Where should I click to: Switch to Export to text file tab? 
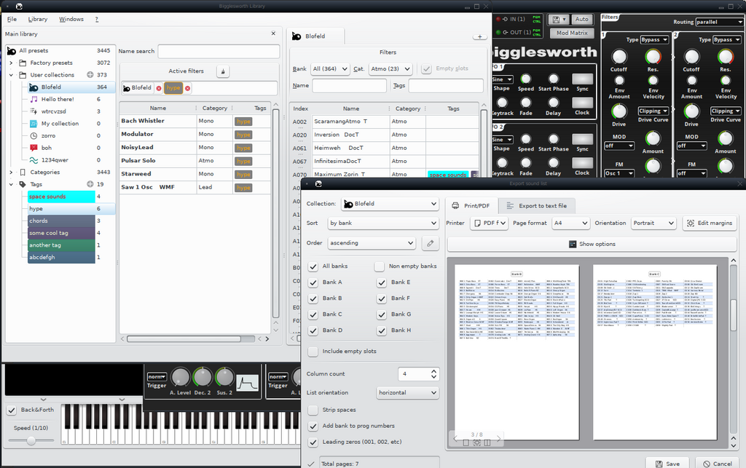[x=539, y=206]
